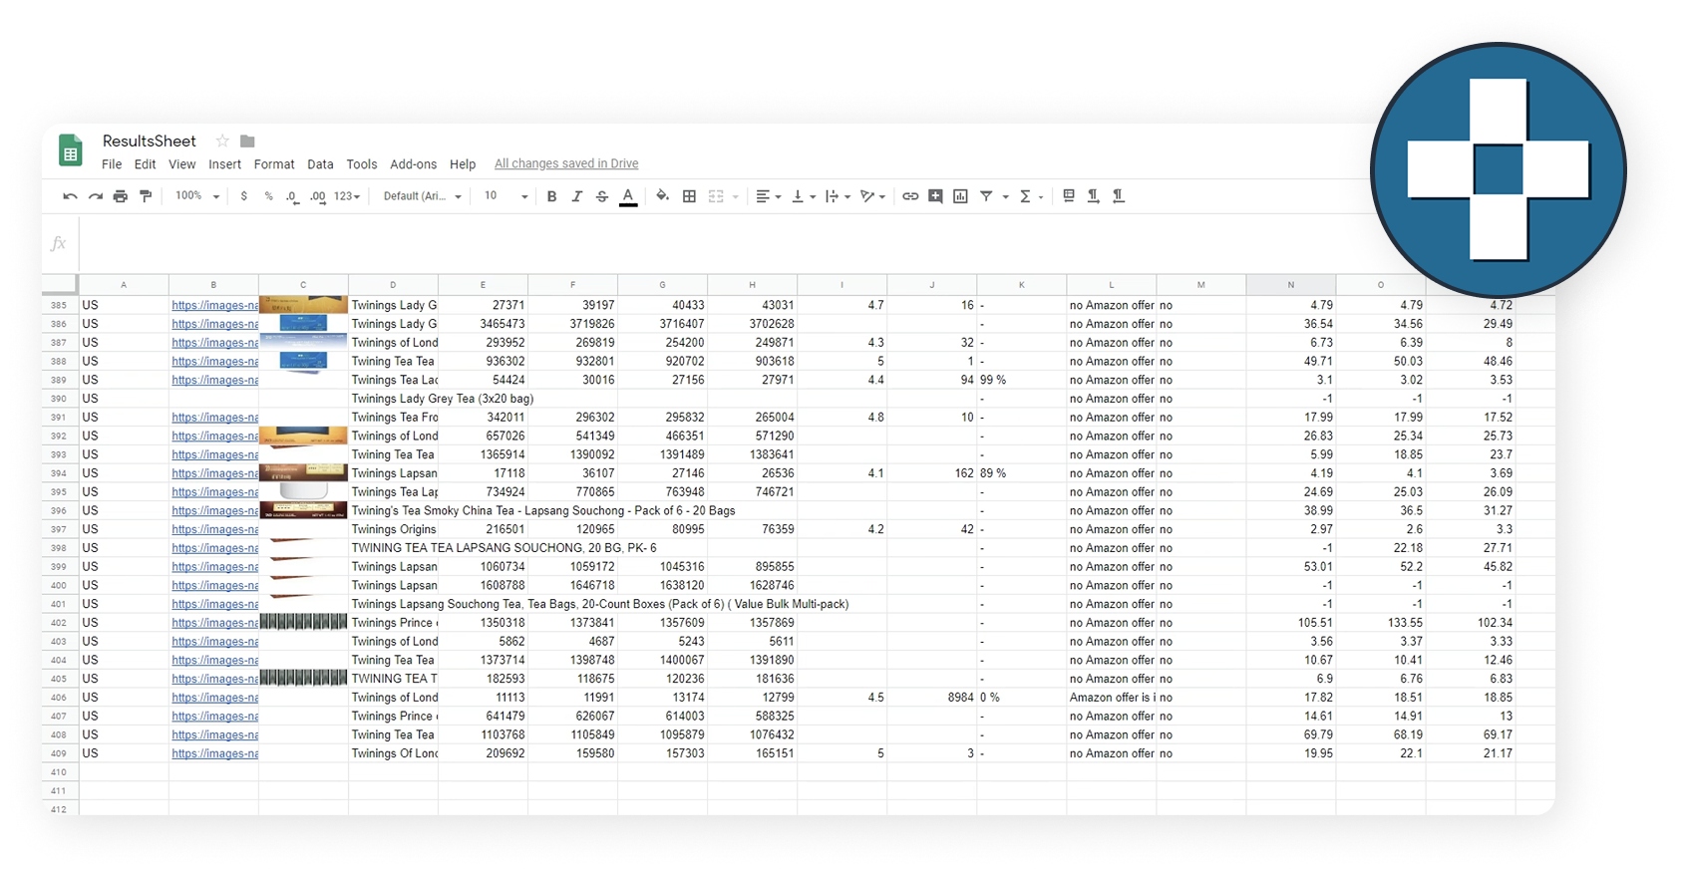Increase decimal places
Viewport: 1685px width, 873px height.
(317, 196)
